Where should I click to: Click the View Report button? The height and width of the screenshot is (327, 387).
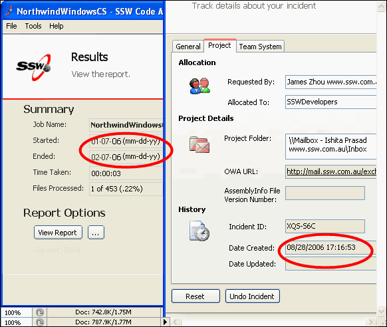(58, 233)
